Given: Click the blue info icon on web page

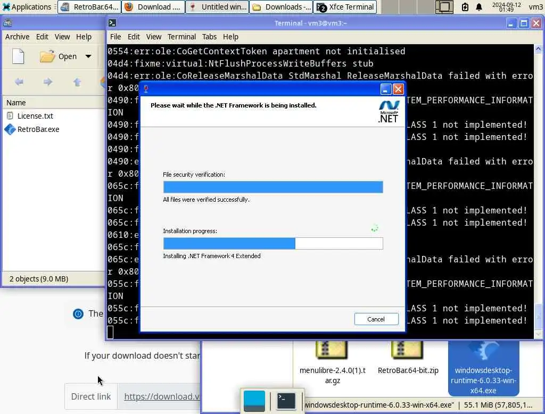Looking at the screenshot, I should (x=78, y=314).
